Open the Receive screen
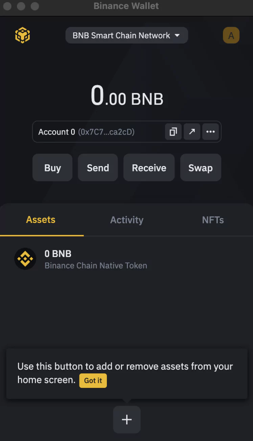This screenshot has width=253, height=441. (x=149, y=168)
